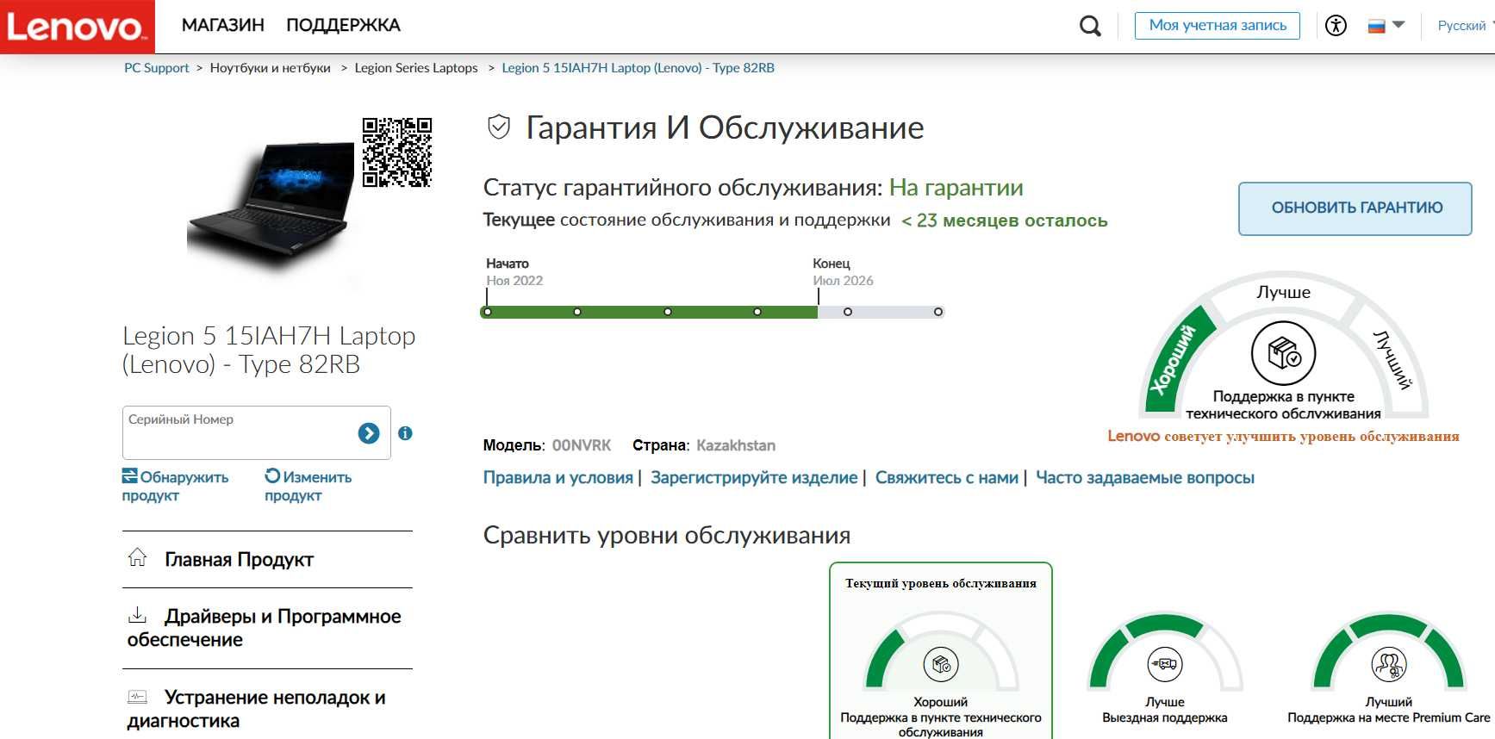The image size is (1495, 739).
Task: Select Ноутбуки и нетбуки breadcrumb
Action: coord(270,68)
